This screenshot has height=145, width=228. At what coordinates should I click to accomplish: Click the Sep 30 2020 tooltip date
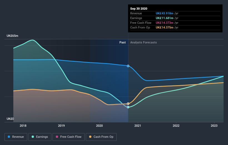(139, 9)
